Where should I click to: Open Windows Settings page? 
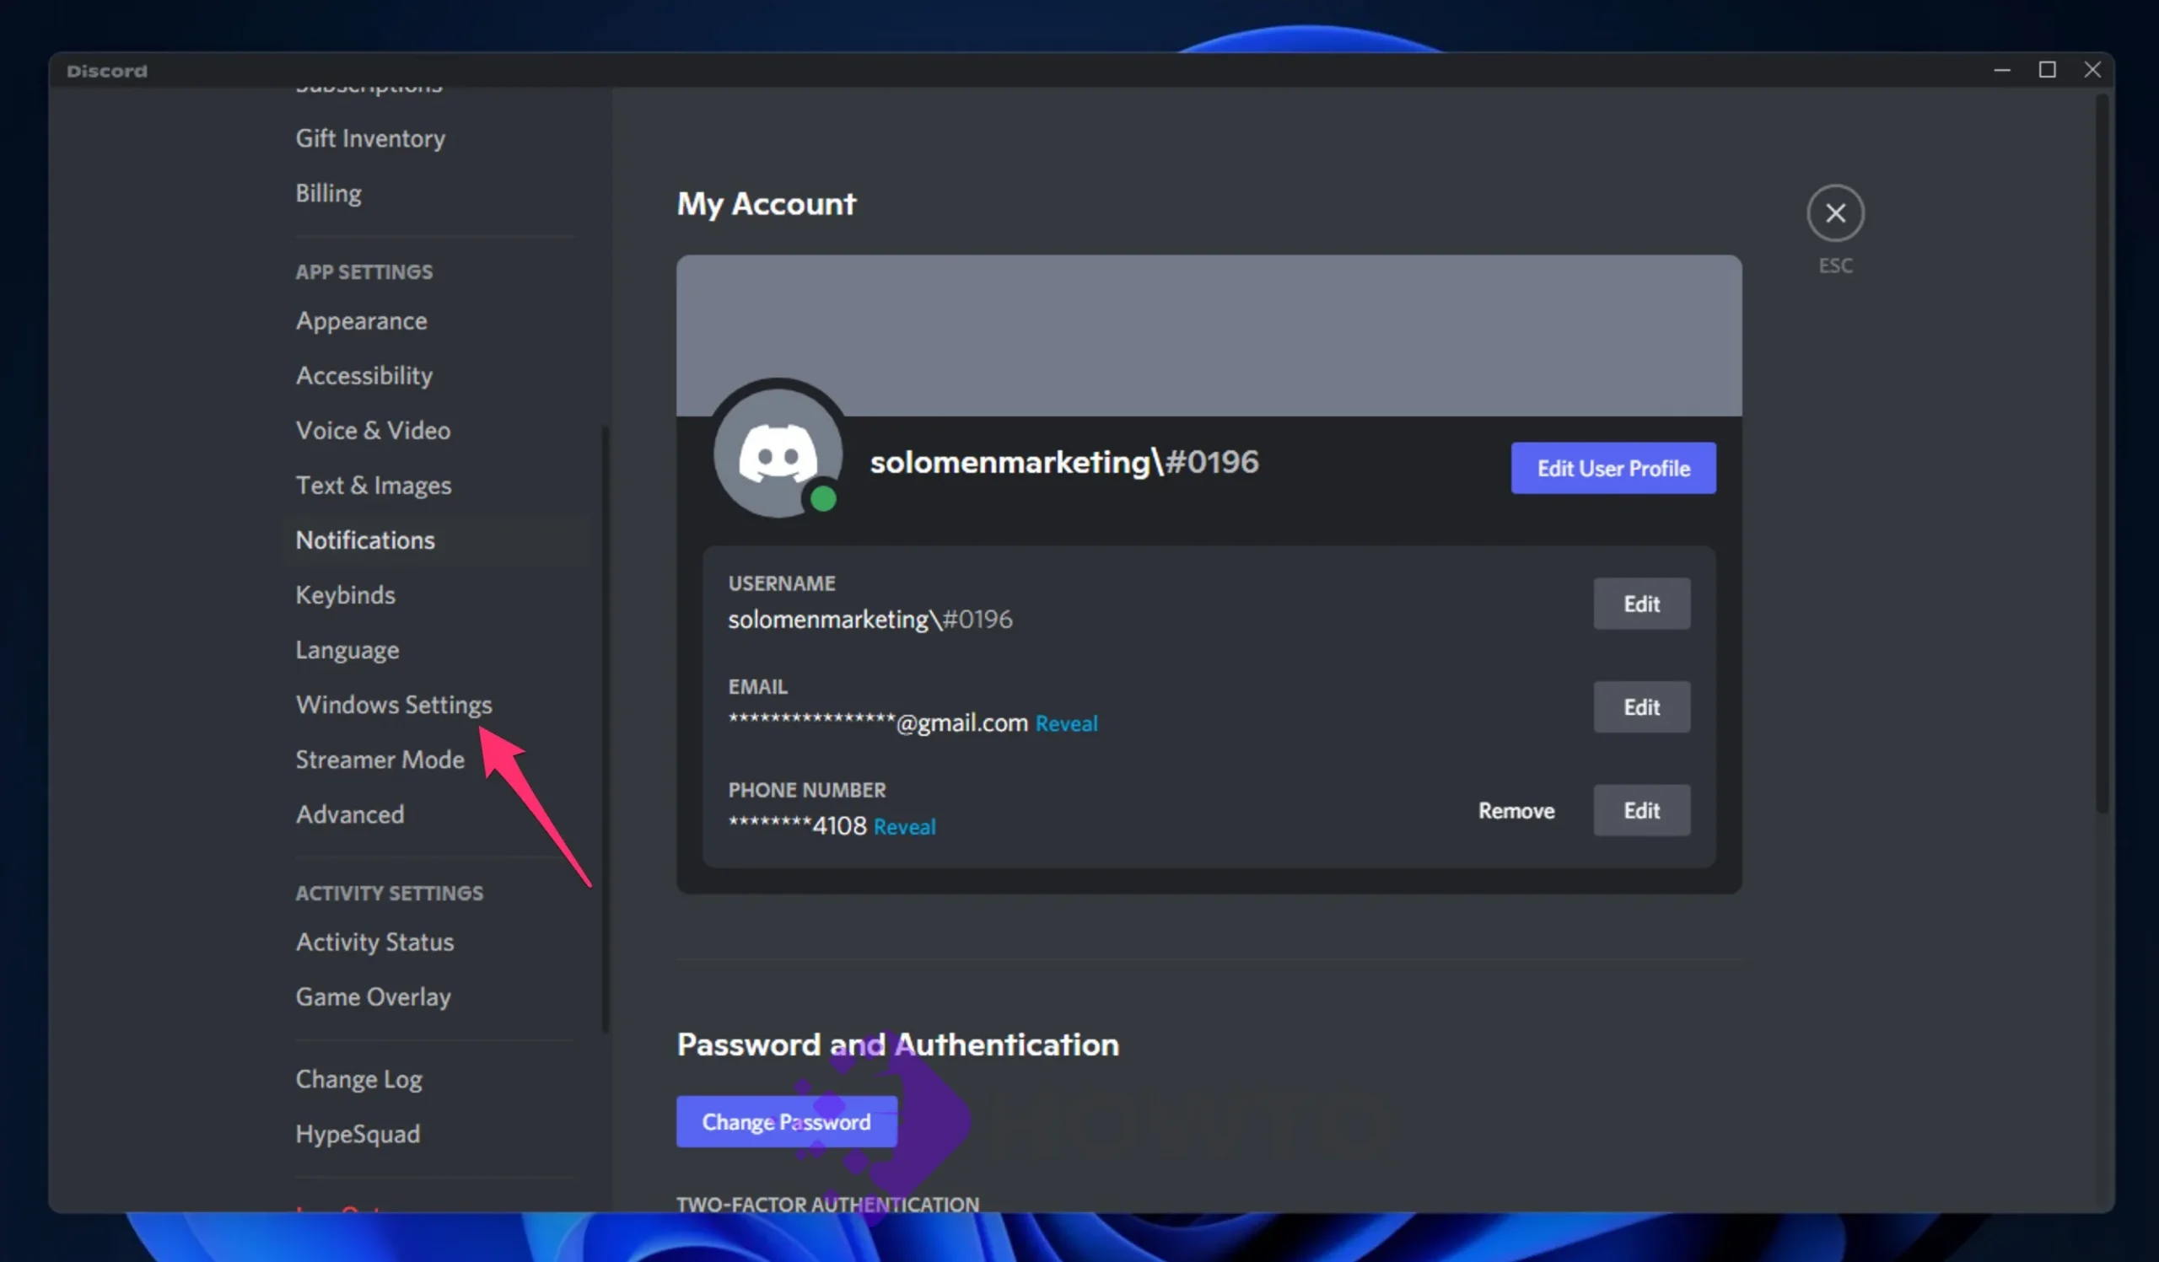[x=393, y=705]
